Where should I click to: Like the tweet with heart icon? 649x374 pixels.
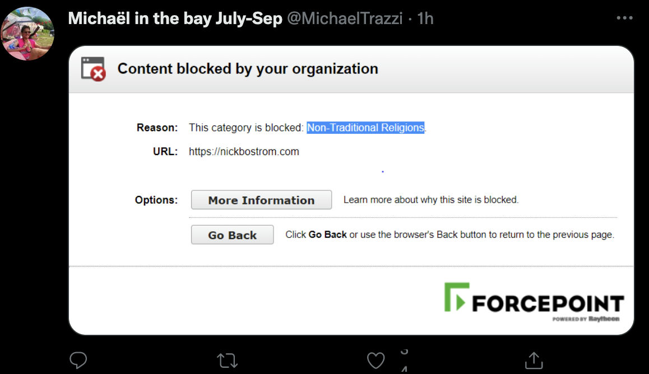click(376, 361)
